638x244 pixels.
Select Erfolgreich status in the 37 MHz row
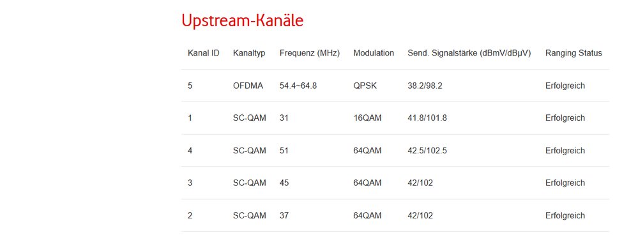tap(565, 215)
